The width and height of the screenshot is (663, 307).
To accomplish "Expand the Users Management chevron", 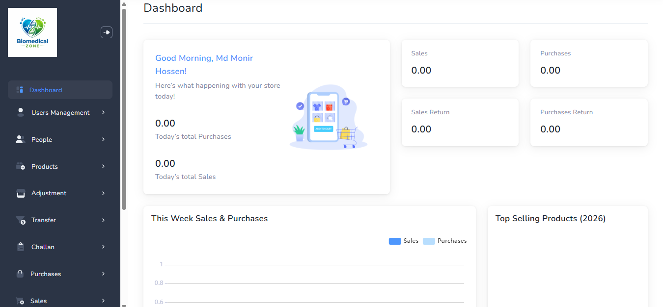I will point(103,112).
